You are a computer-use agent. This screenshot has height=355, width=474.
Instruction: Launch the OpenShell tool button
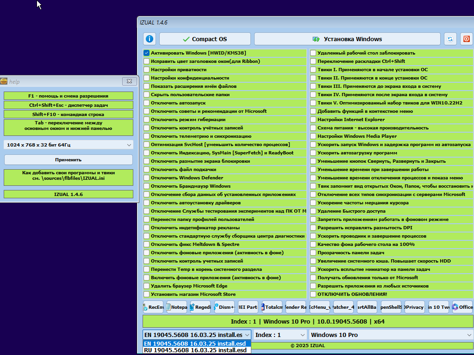click(x=391, y=307)
